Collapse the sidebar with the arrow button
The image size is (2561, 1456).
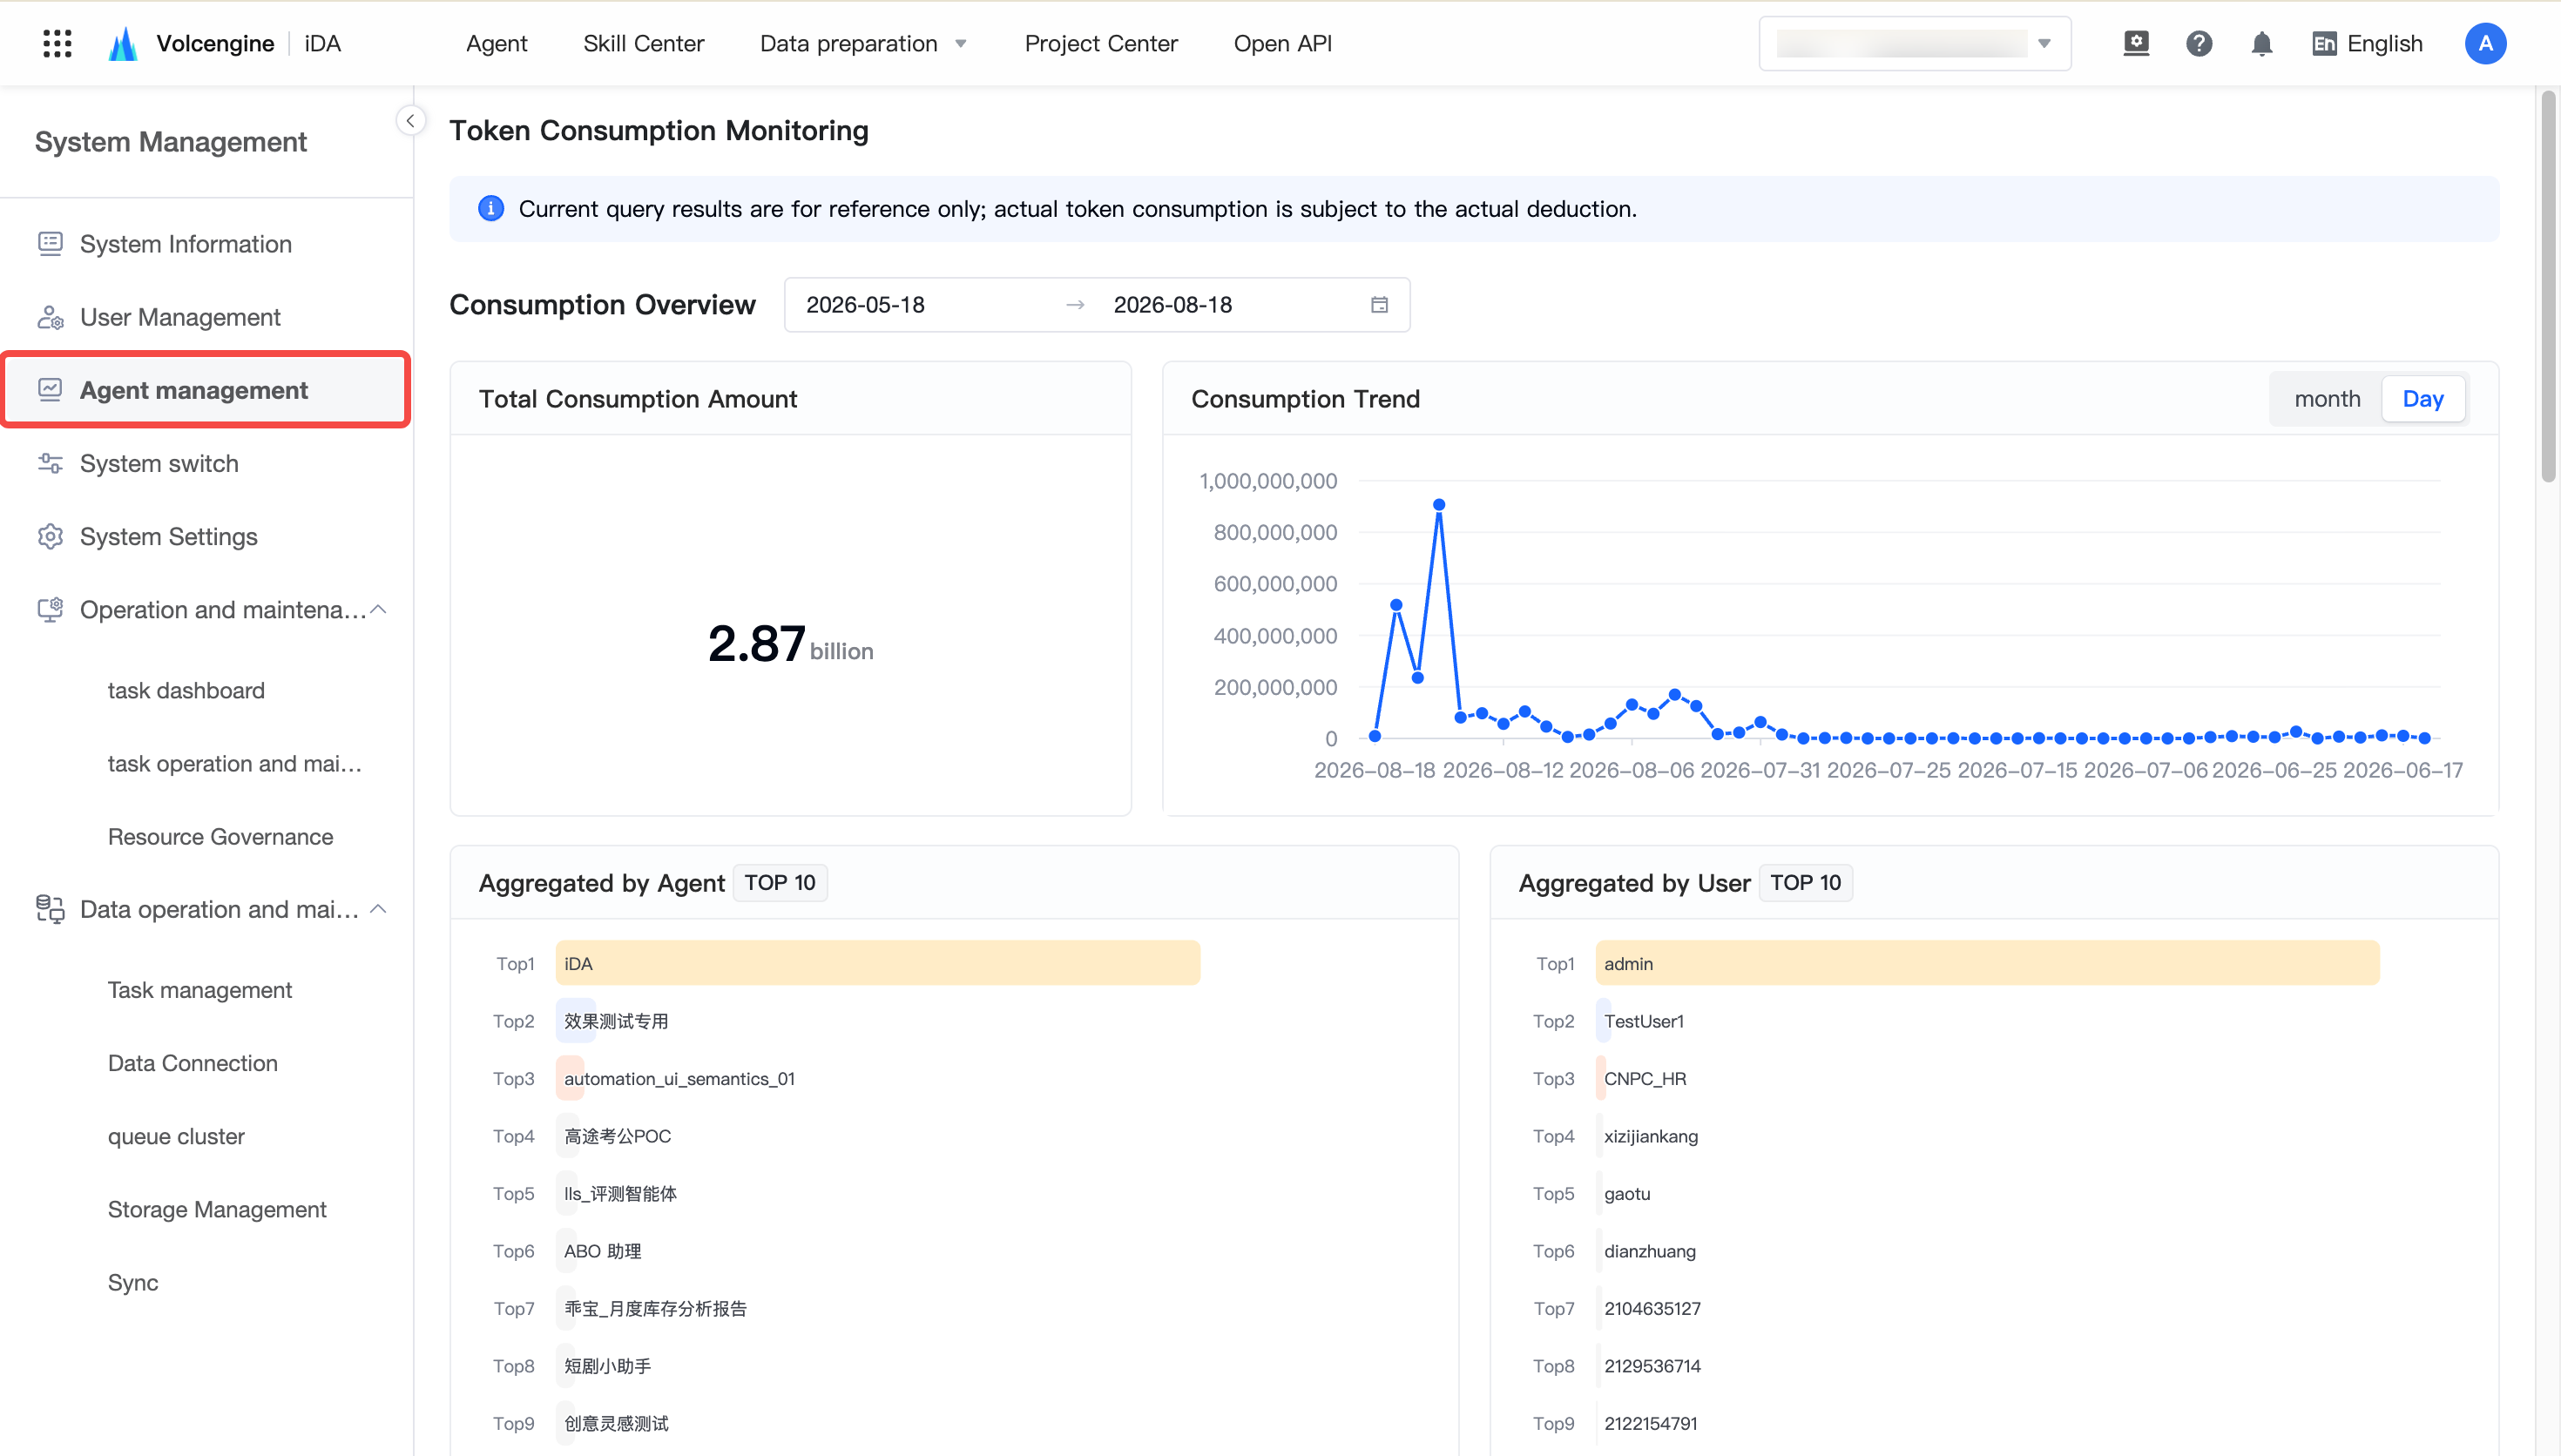410,120
